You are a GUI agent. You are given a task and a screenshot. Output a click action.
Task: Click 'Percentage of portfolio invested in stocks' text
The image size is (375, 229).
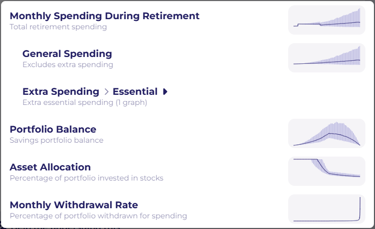(86, 178)
